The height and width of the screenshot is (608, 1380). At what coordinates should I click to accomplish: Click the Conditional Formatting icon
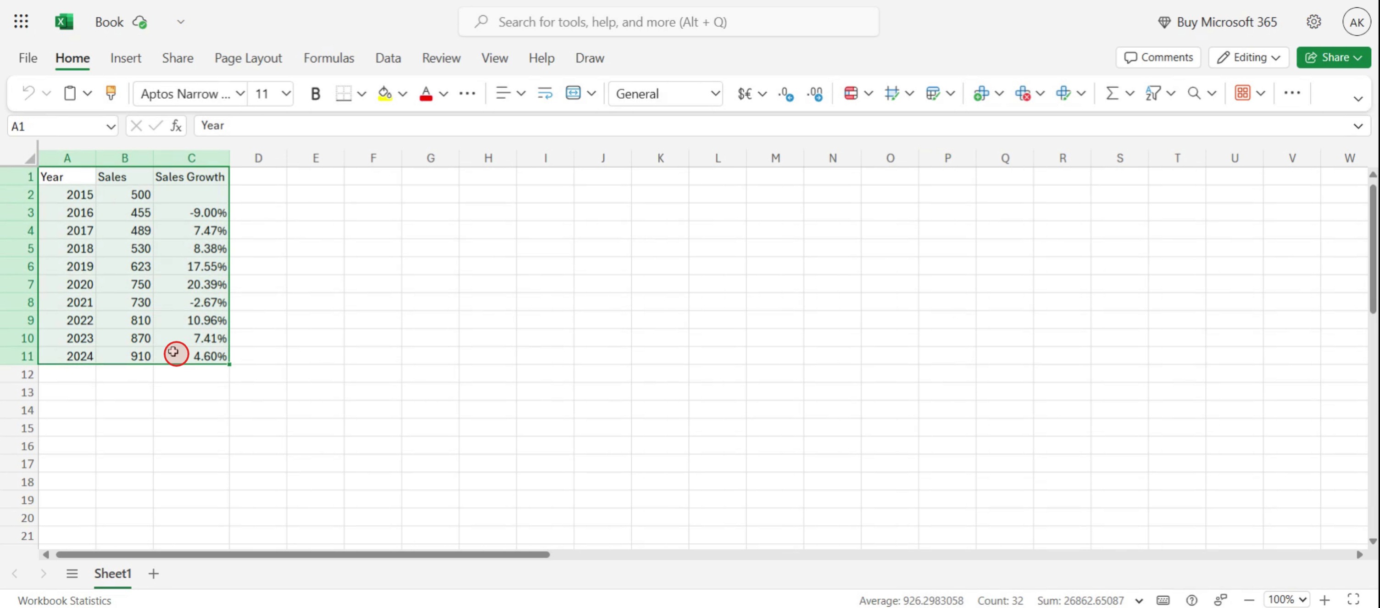(850, 93)
